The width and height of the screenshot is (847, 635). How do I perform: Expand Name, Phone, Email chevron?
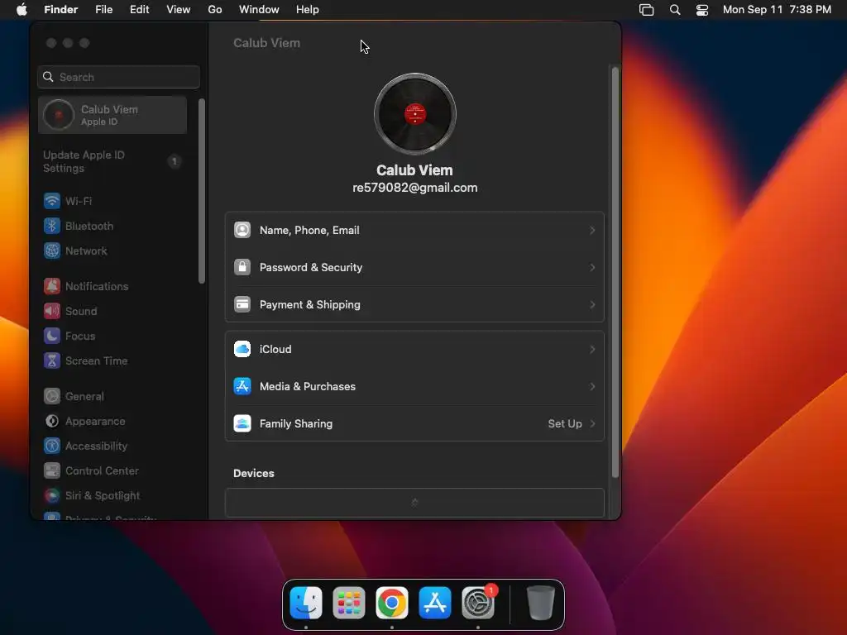pos(592,230)
